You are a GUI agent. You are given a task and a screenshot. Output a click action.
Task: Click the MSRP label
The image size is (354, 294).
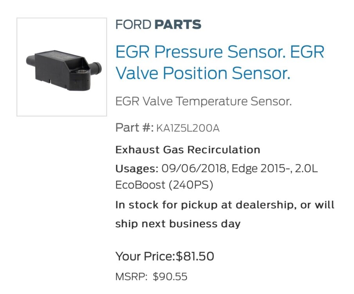pos(131,277)
